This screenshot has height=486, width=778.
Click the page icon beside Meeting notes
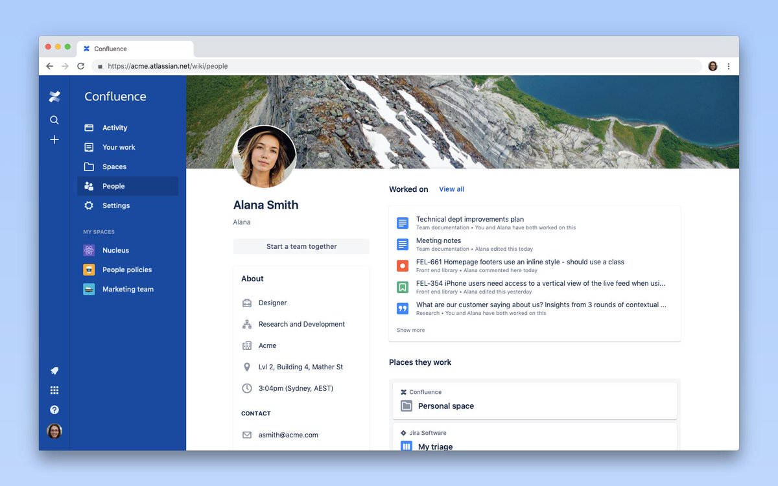coord(403,244)
